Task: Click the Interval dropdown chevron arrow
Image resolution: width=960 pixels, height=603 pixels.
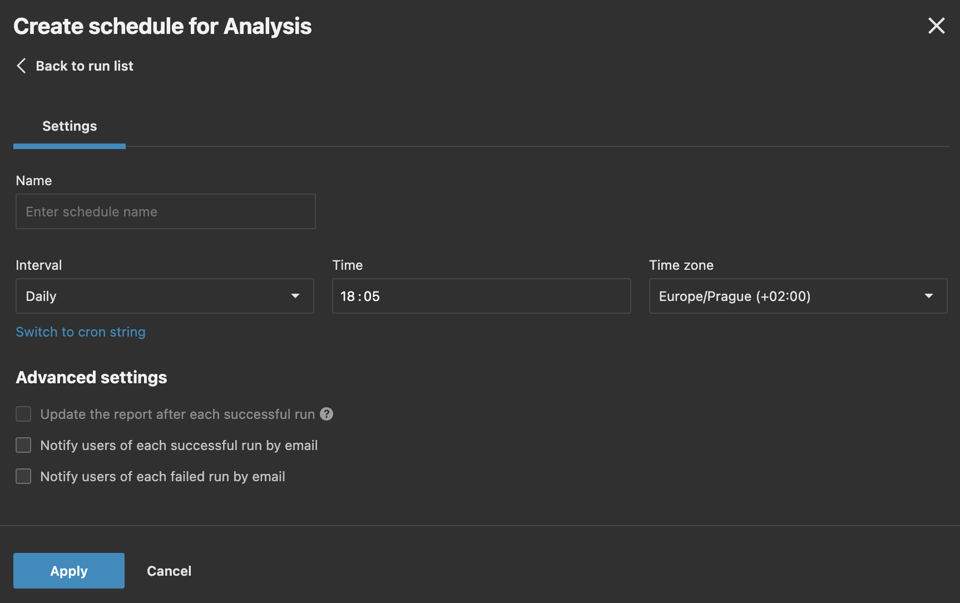Action: point(295,296)
